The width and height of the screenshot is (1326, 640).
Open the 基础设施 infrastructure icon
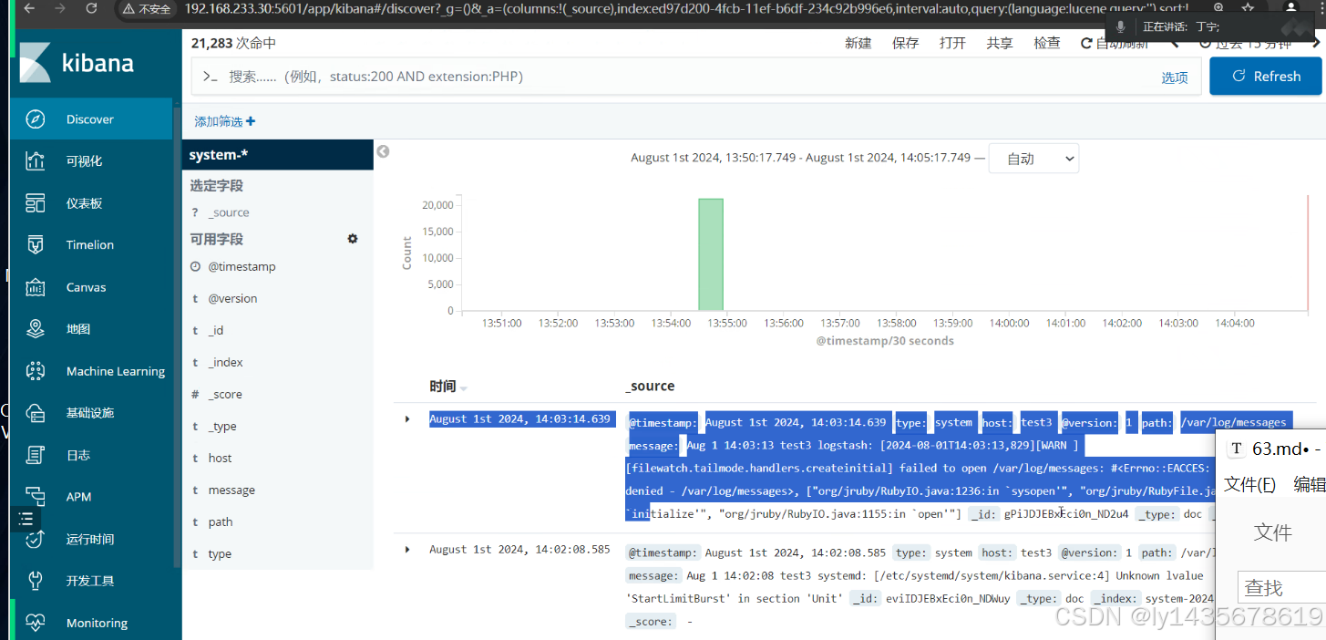36,413
